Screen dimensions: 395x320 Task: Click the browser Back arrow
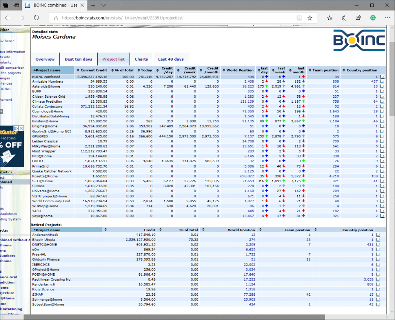[8, 18]
